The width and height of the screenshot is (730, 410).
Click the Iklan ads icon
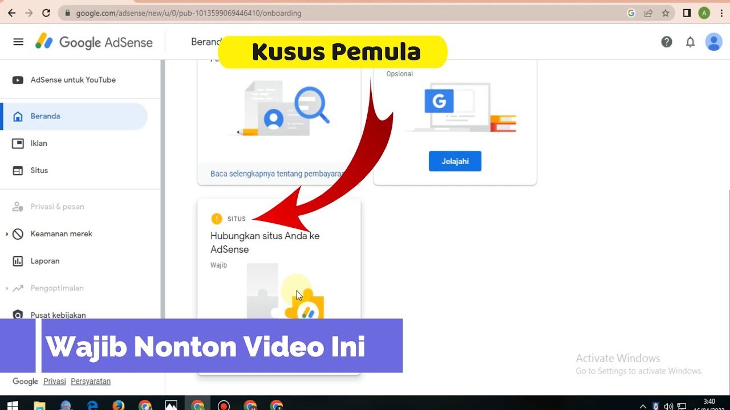pyautogui.click(x=18, y=143)
